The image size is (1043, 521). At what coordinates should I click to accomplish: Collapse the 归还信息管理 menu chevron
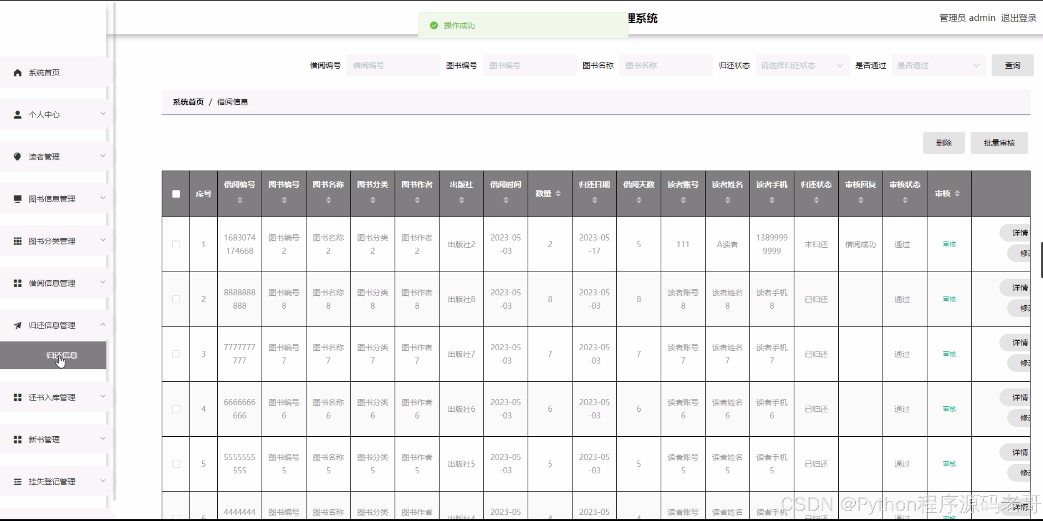click(x=103, y=324)
